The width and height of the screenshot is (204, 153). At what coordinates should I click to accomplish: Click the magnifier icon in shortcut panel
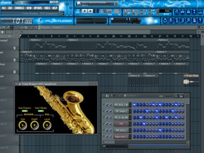pos(188,21)
